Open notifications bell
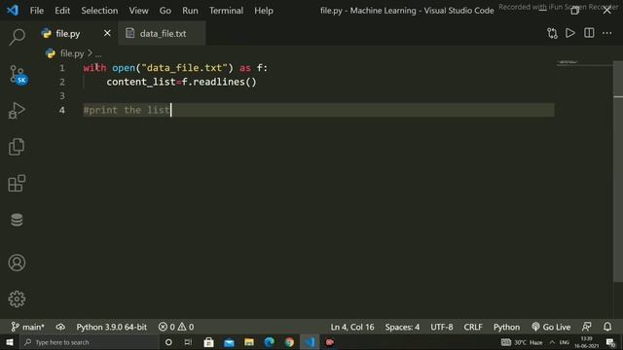 (x=607, y=327)
